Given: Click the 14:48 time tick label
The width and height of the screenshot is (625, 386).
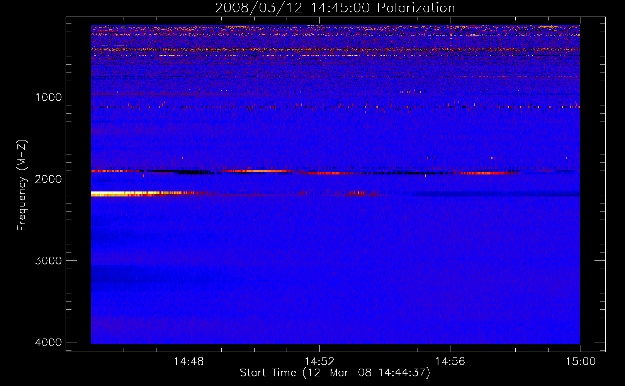Looking at the screenshot, I should (x=189, y=362).
